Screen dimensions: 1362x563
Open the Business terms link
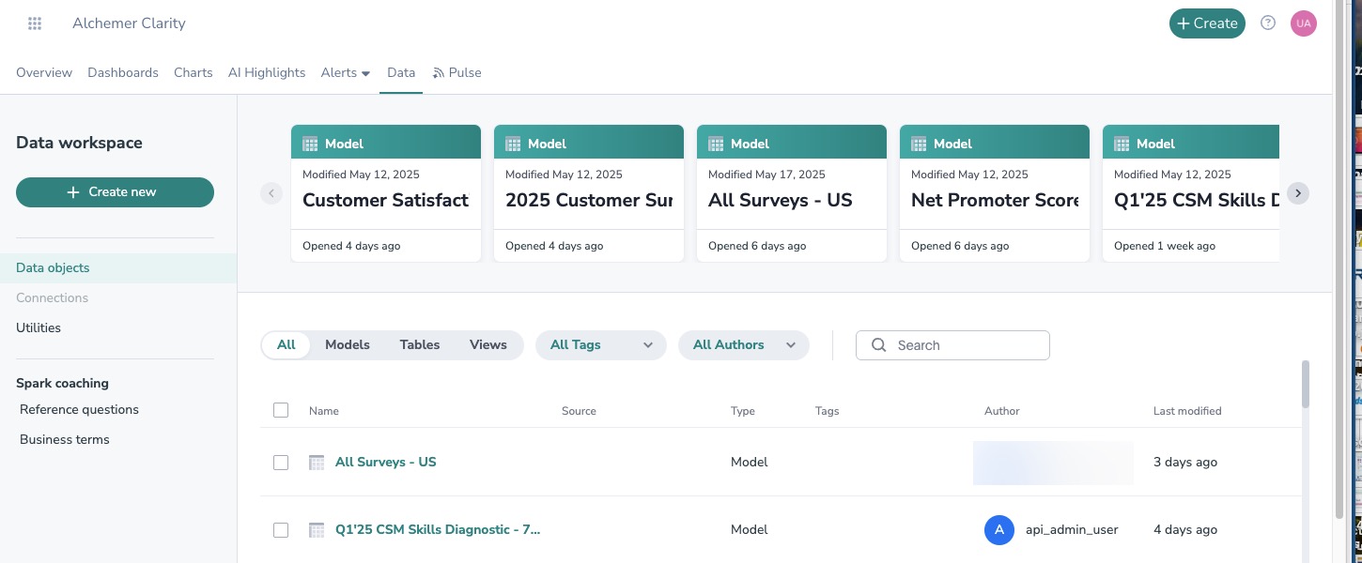(65, 440)
